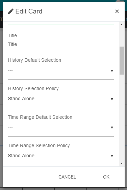Expand History Selection Policy dropdown arrow

[x=112, y=99]
